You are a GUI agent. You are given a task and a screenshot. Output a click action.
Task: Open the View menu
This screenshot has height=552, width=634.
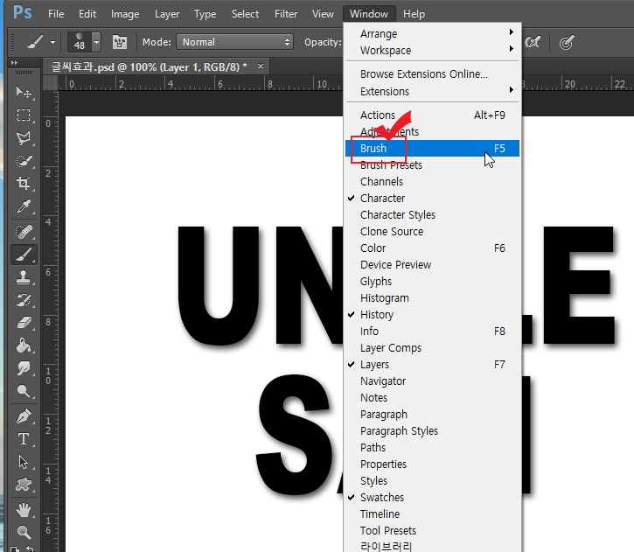(x=323, y=14)
